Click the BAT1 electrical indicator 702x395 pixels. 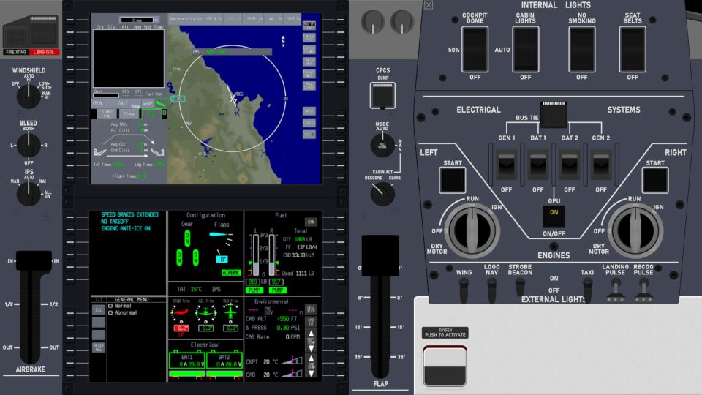coord(186,361)
